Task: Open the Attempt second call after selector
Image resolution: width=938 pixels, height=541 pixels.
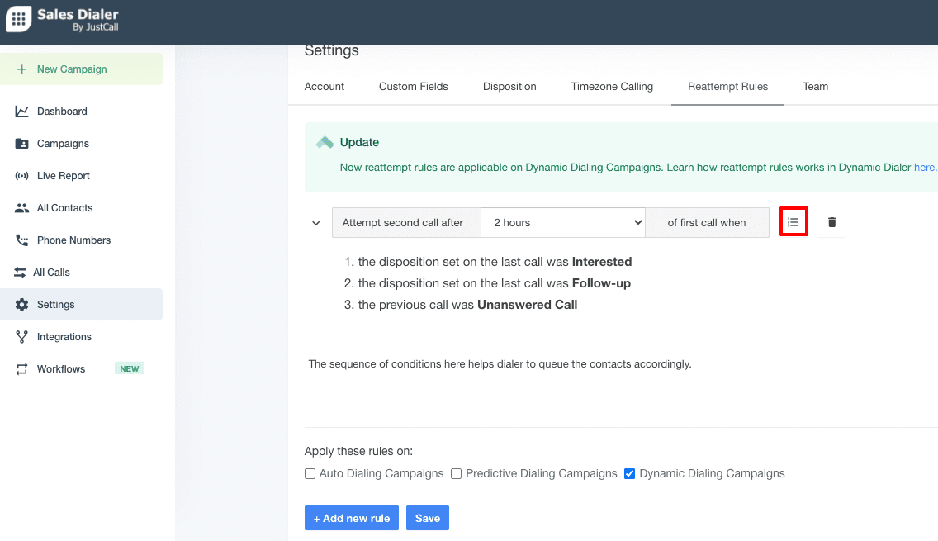Action: point(405,222)
